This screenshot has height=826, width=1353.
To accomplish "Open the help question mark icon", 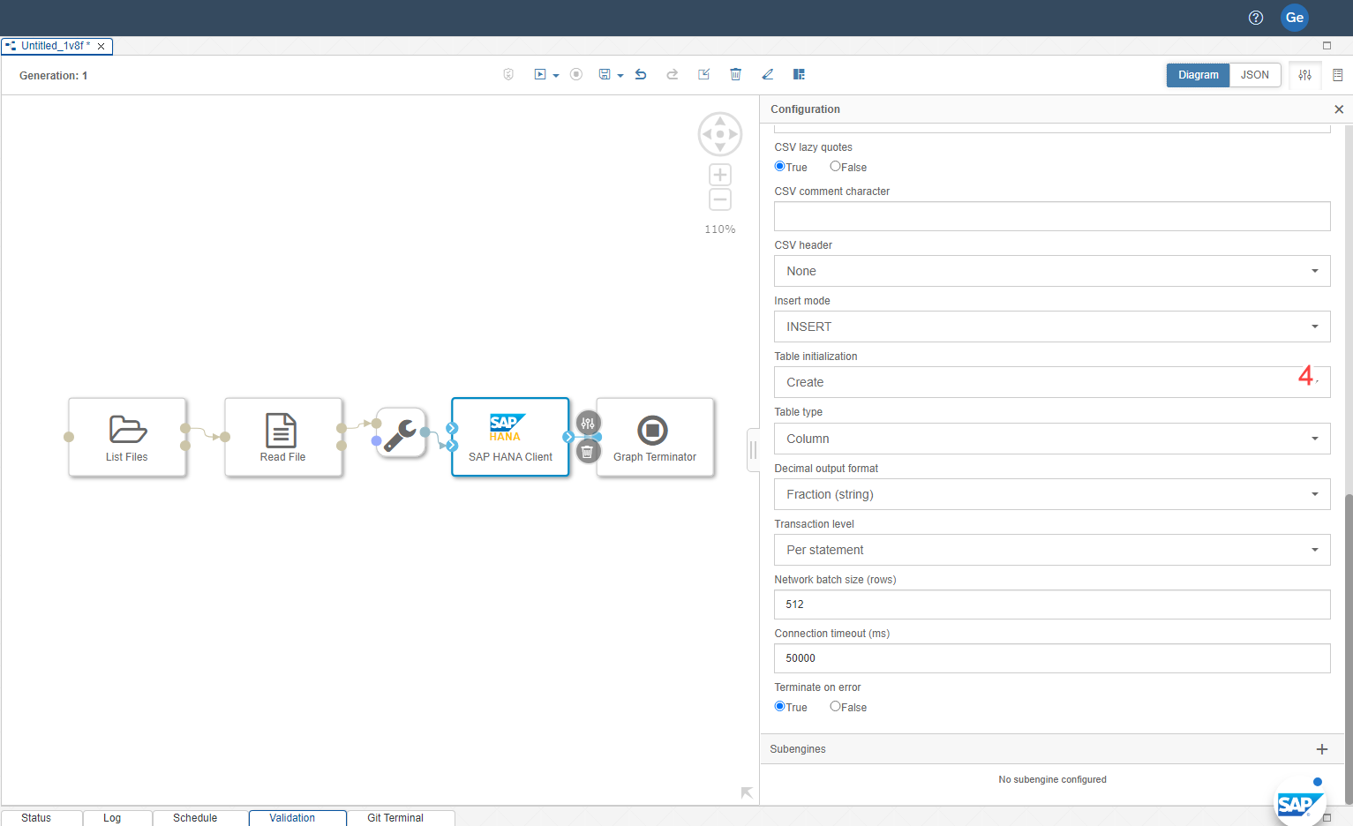I will (1256, 18).
